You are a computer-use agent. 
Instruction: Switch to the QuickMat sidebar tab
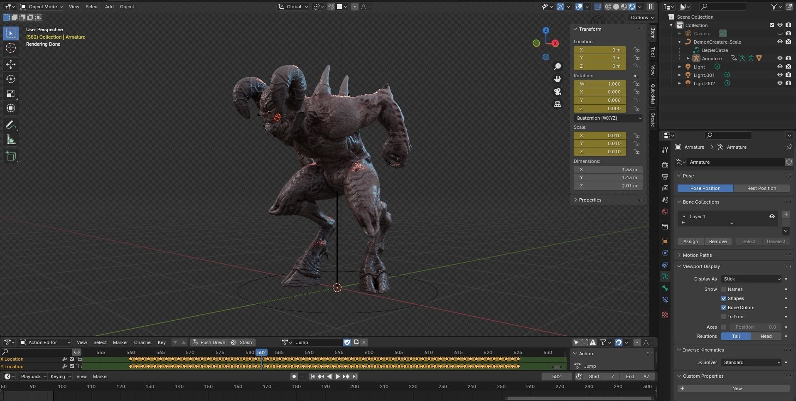[653, 94]
